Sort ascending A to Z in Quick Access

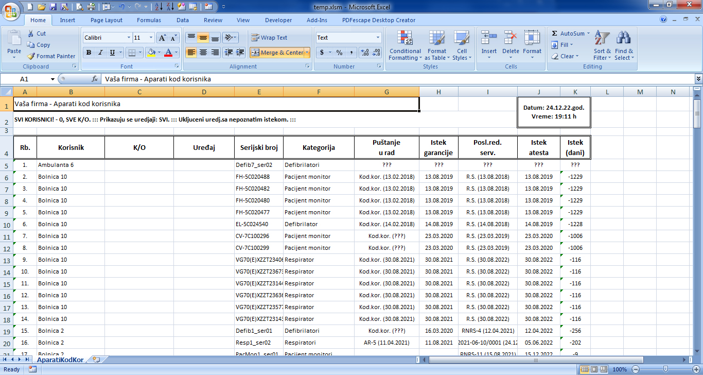(159, 7)
